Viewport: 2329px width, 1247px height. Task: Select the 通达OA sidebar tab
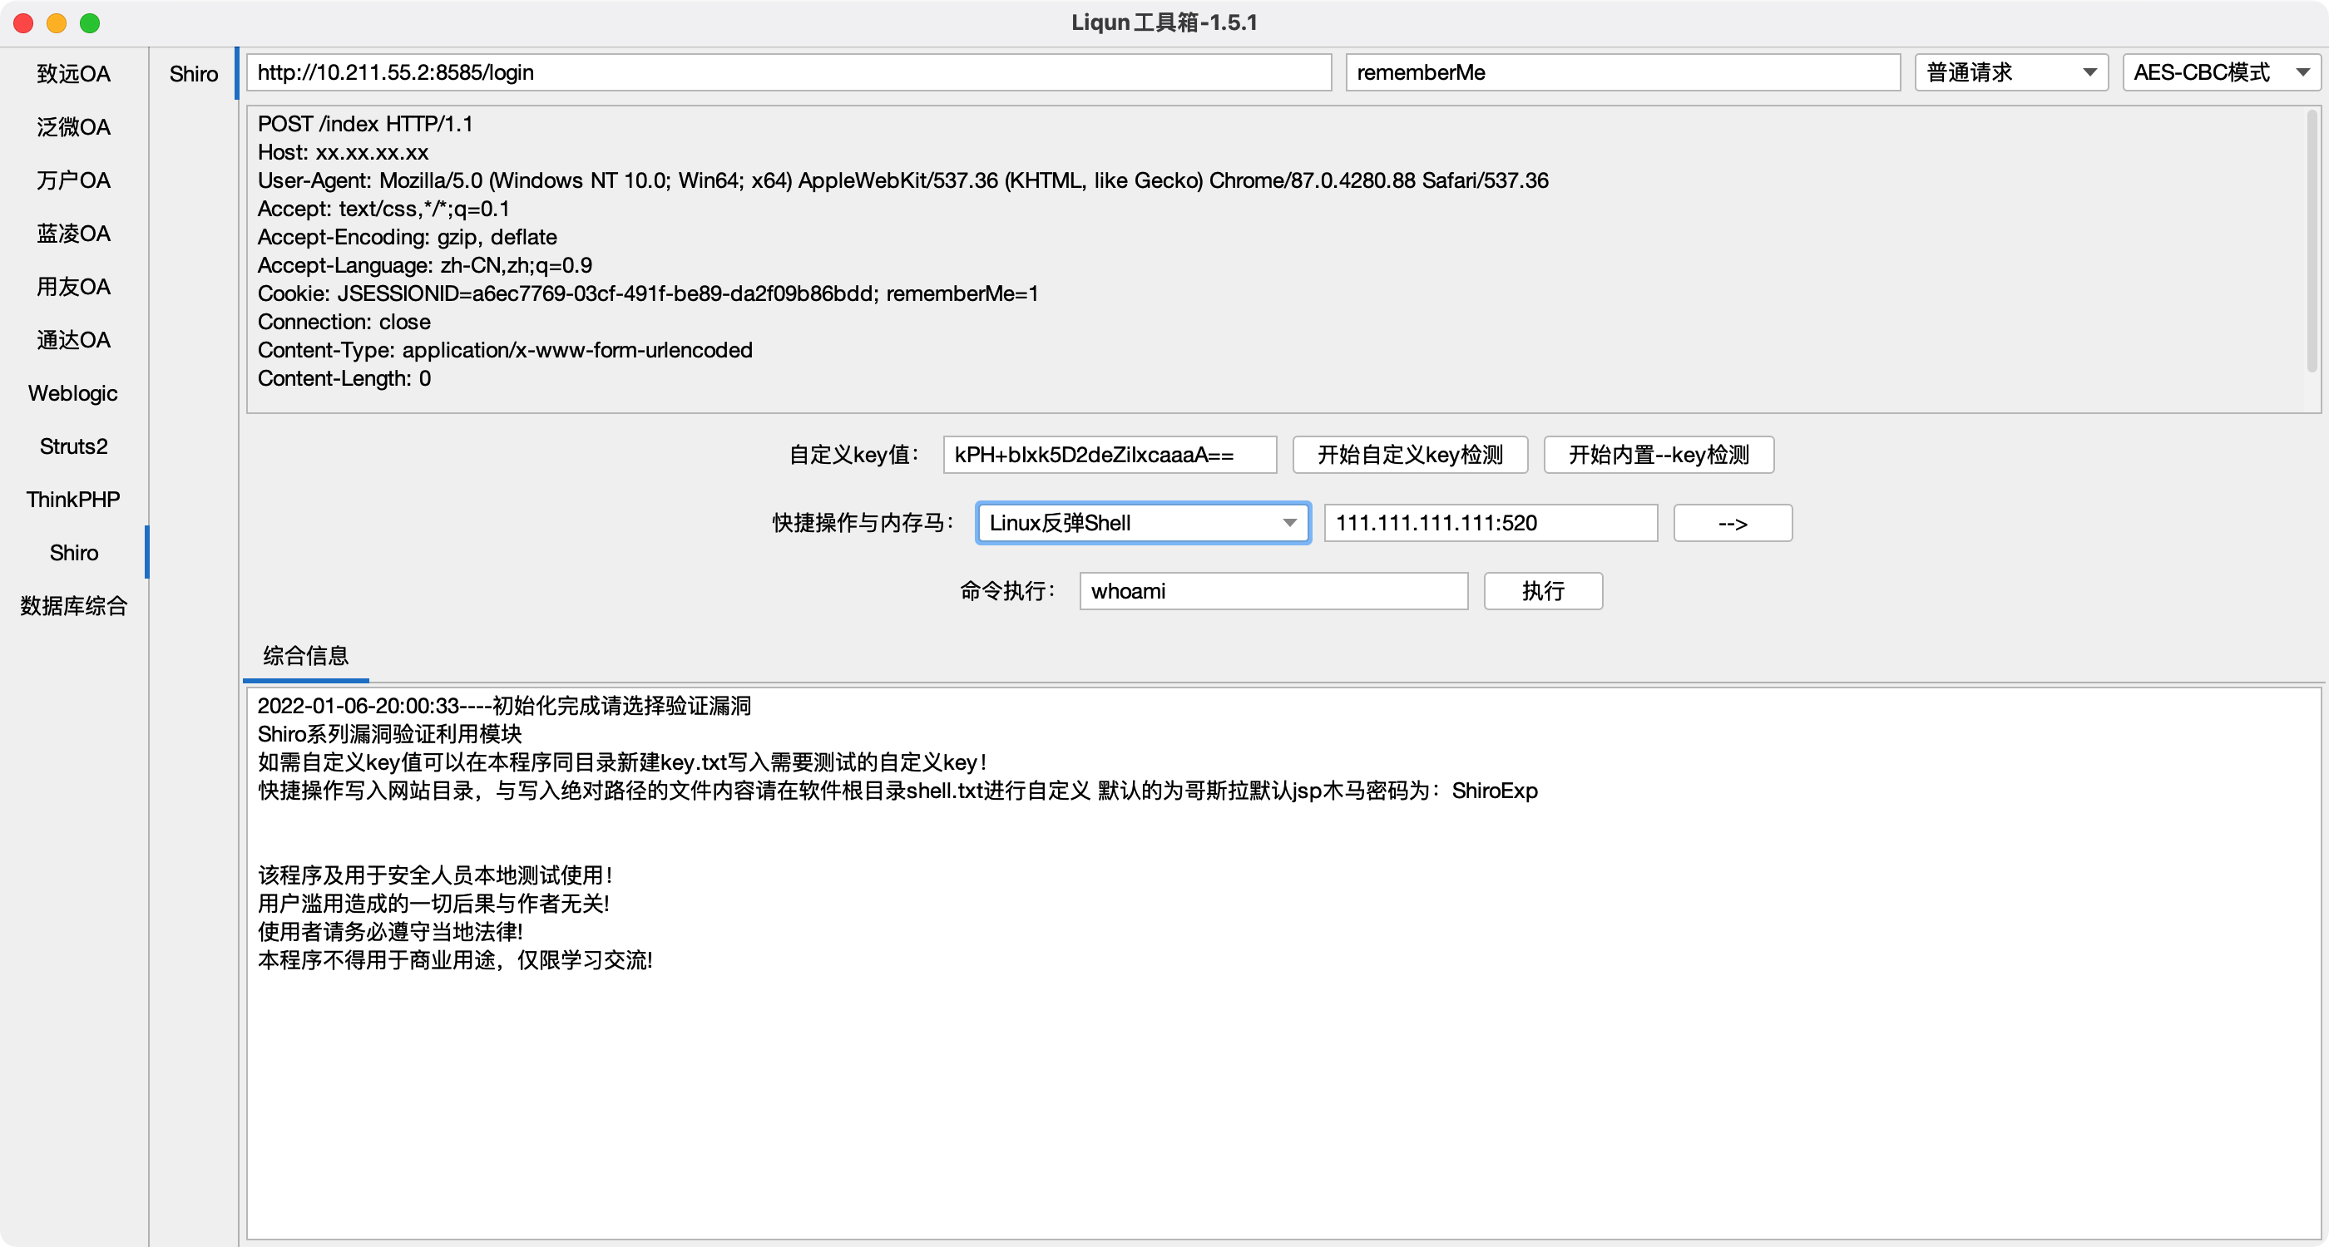(x=73, y=340)
